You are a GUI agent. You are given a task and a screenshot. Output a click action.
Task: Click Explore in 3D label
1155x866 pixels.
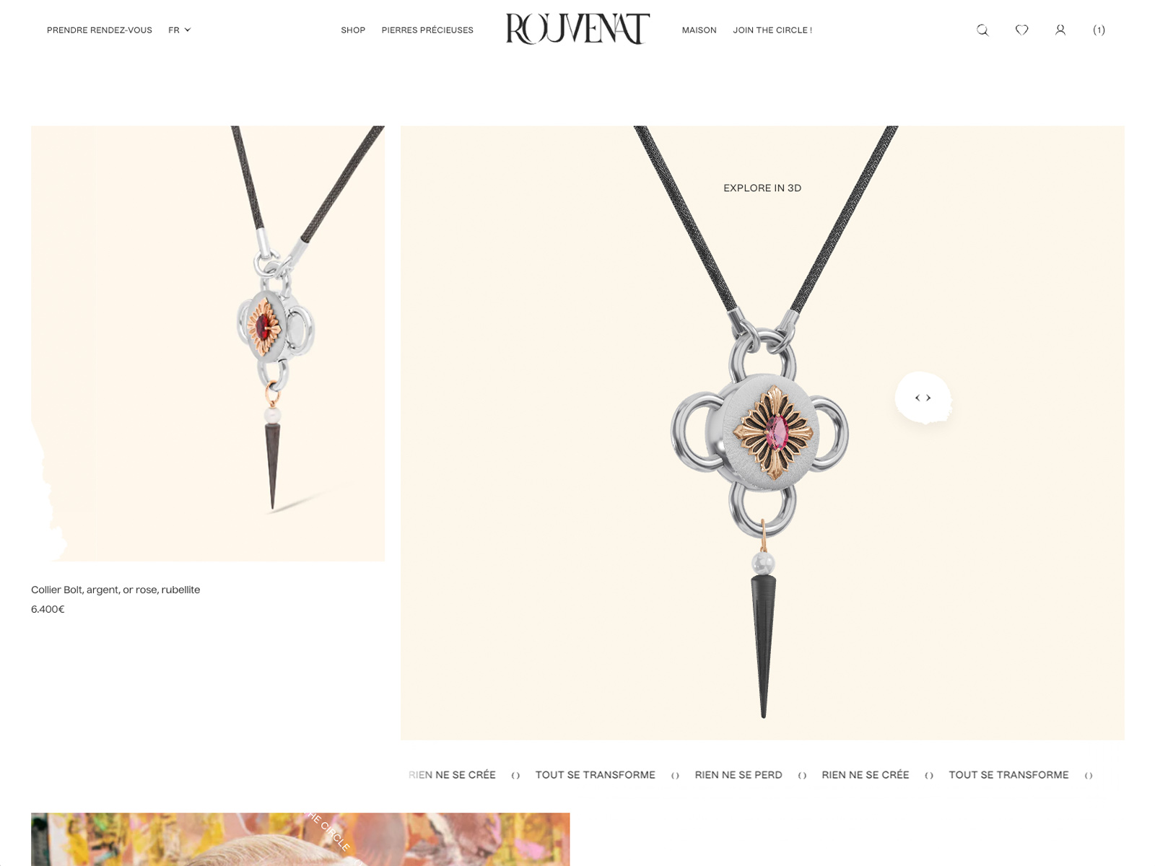click(x=762, y=188)
